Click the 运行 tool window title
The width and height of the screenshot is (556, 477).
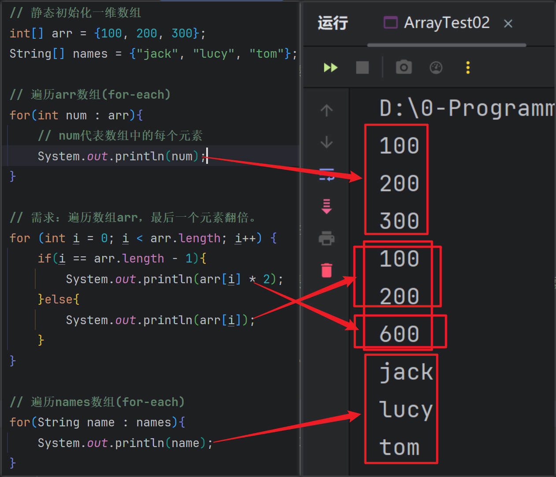click(x=333, y=22)
